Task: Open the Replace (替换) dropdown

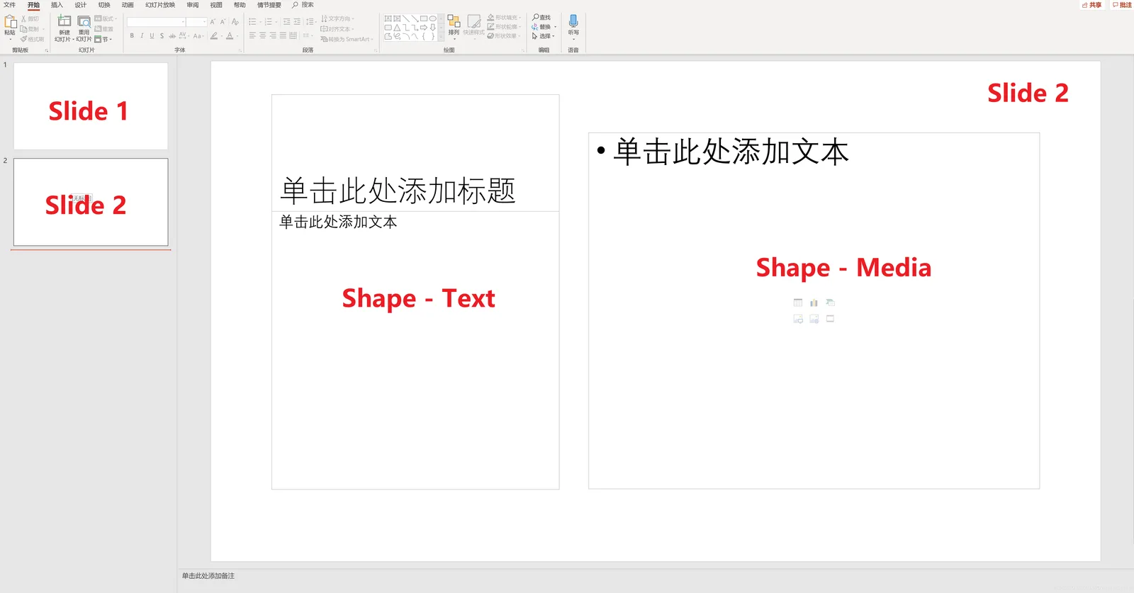Action: (544, 27)
